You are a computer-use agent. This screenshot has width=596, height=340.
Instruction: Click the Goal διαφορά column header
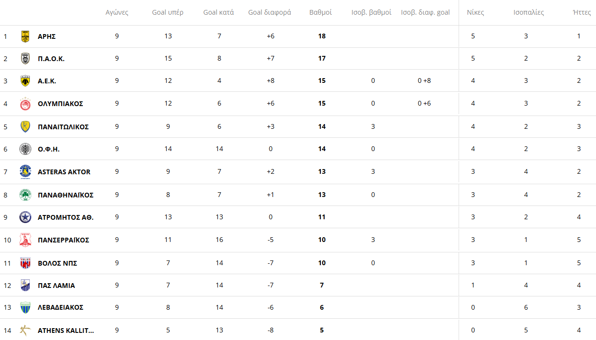point(270,12)
